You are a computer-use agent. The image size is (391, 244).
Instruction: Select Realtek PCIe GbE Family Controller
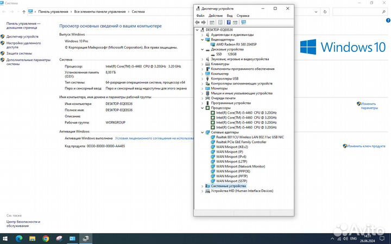[x=241, y=142]
